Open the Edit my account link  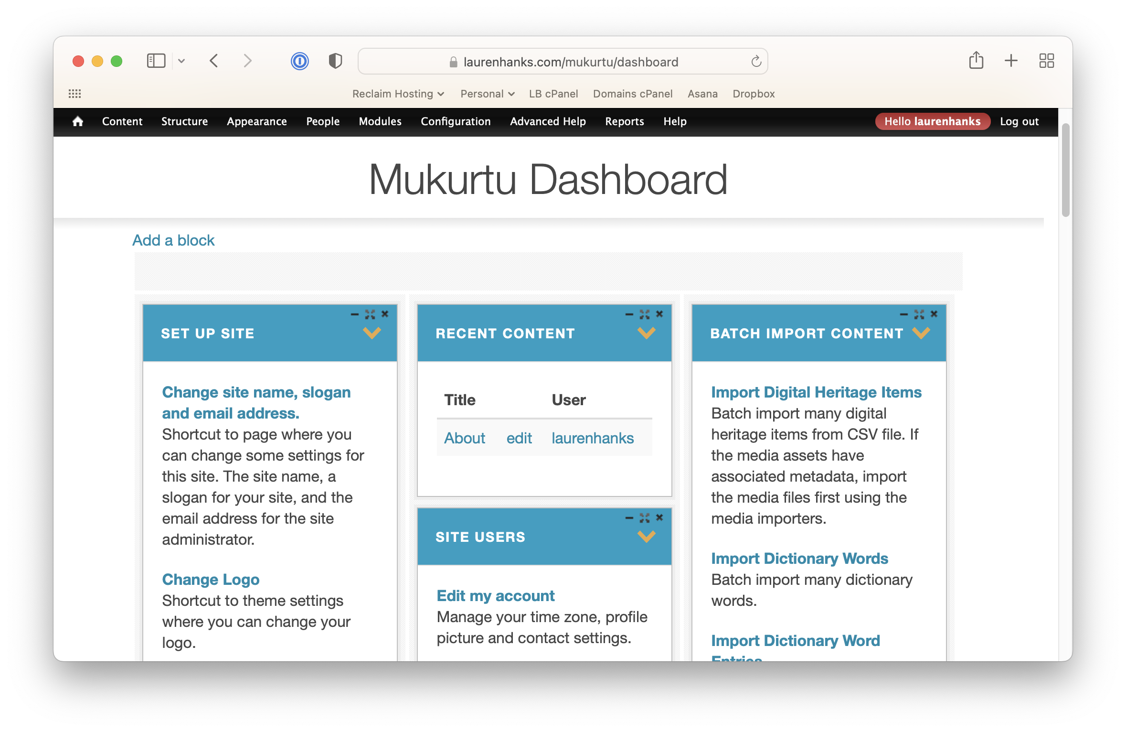496,596
